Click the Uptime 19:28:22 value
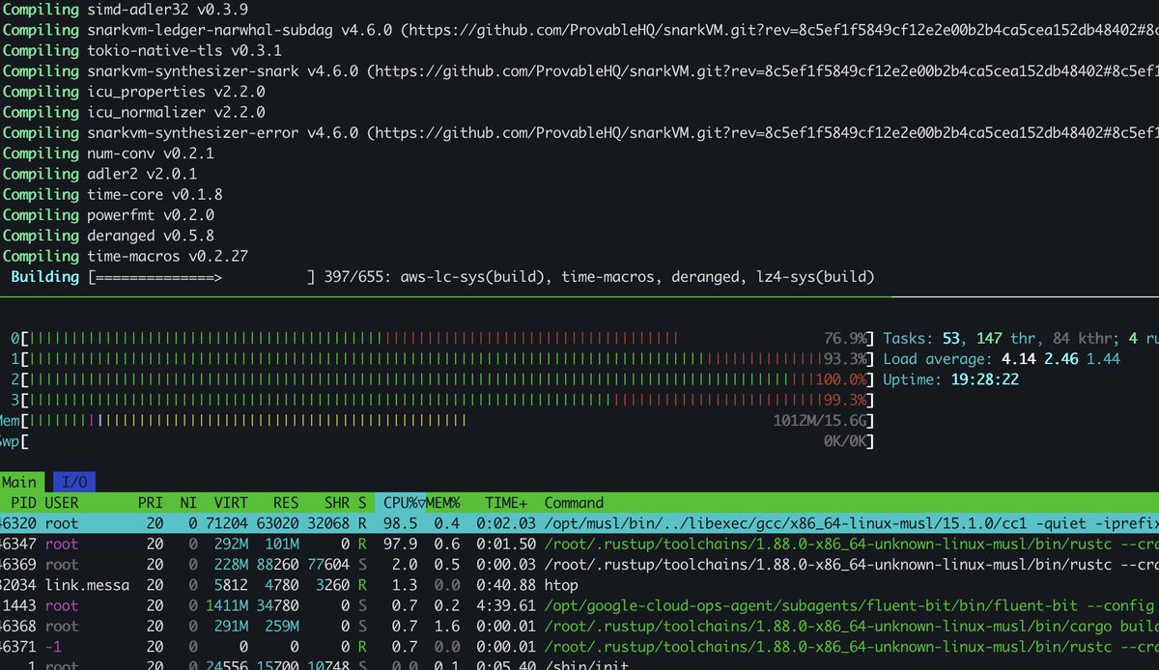 coord(985,379)
